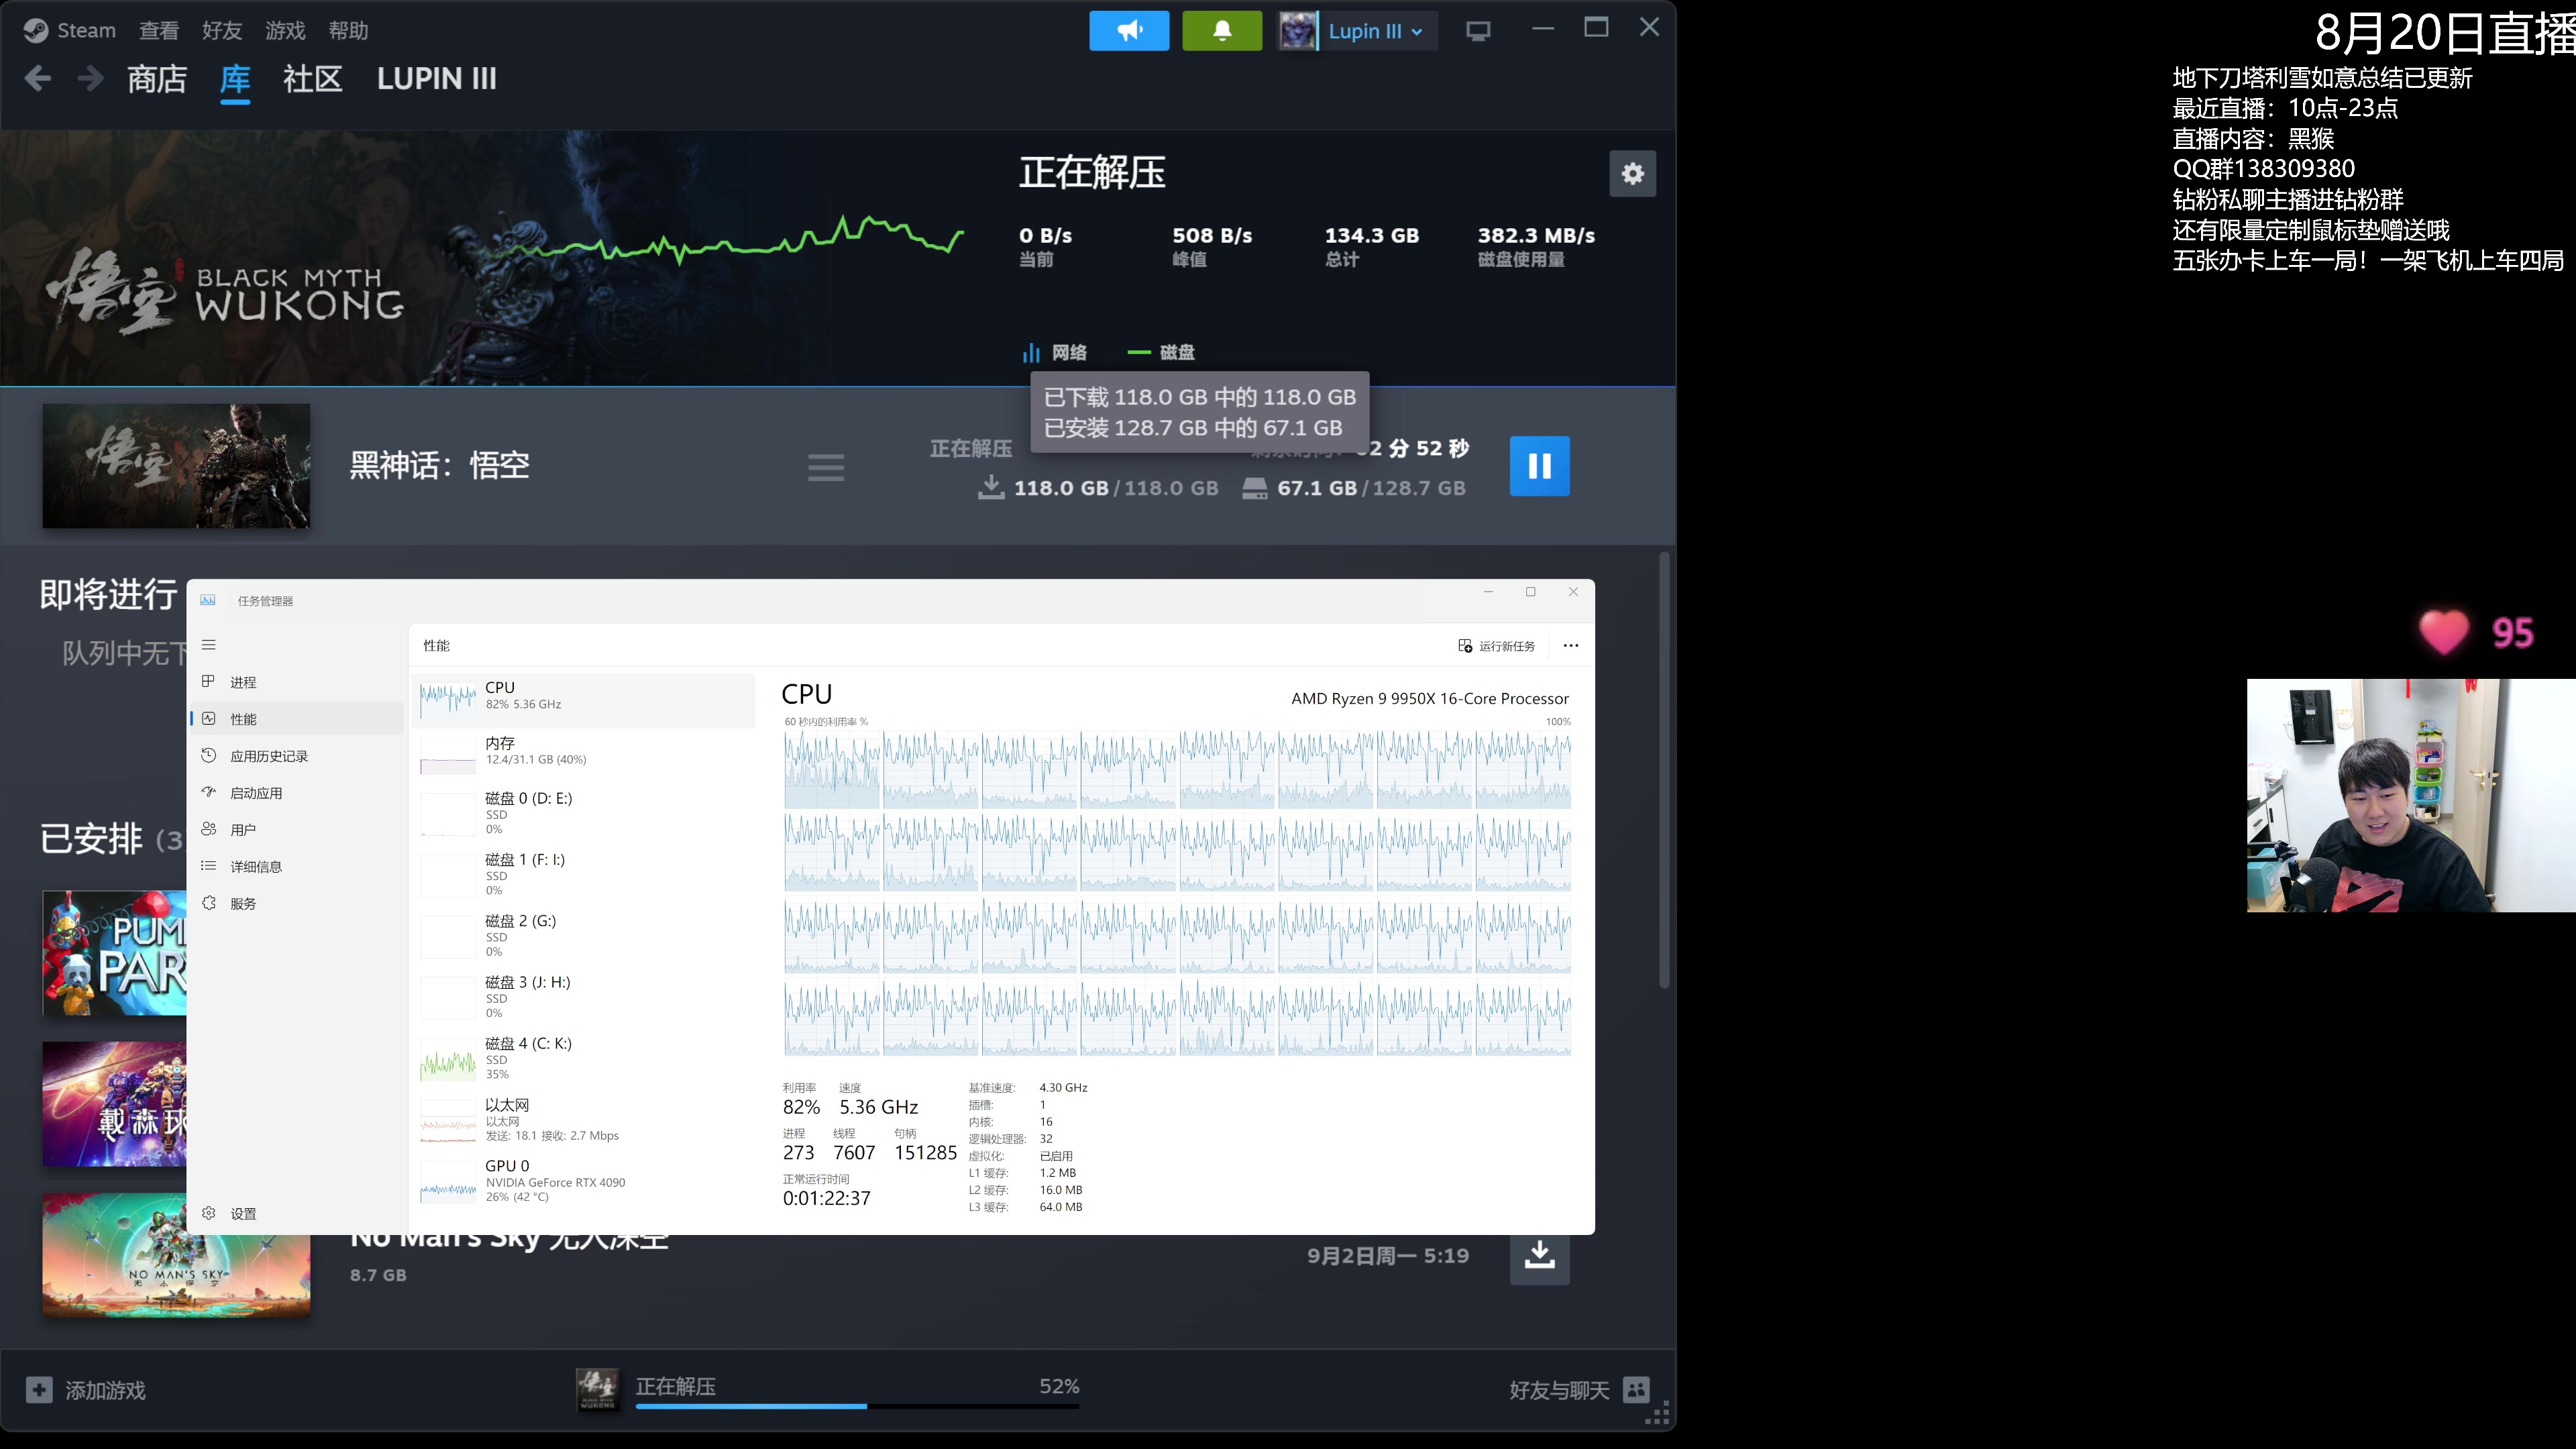This screenshot has height=1449, width=2576.
Task: Open 详细信息 details page
Action: [x=296, y=867]
